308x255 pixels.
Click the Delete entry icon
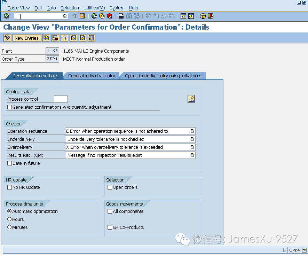tap(55, 38)
